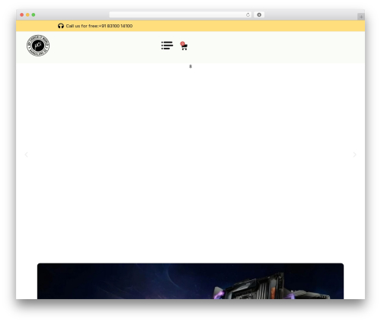This screenshot has width=381, height=322.
Task: Open the hamburger list menu icon
Action: 167,46
